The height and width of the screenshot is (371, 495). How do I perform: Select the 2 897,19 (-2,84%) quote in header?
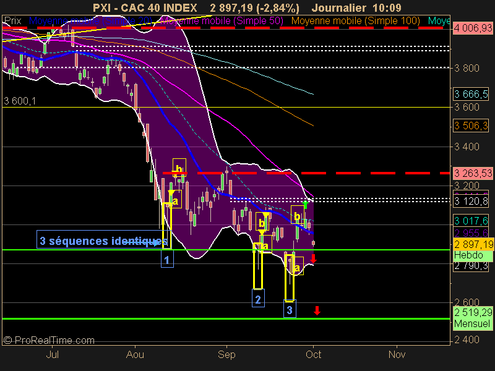tap(254, 7)
